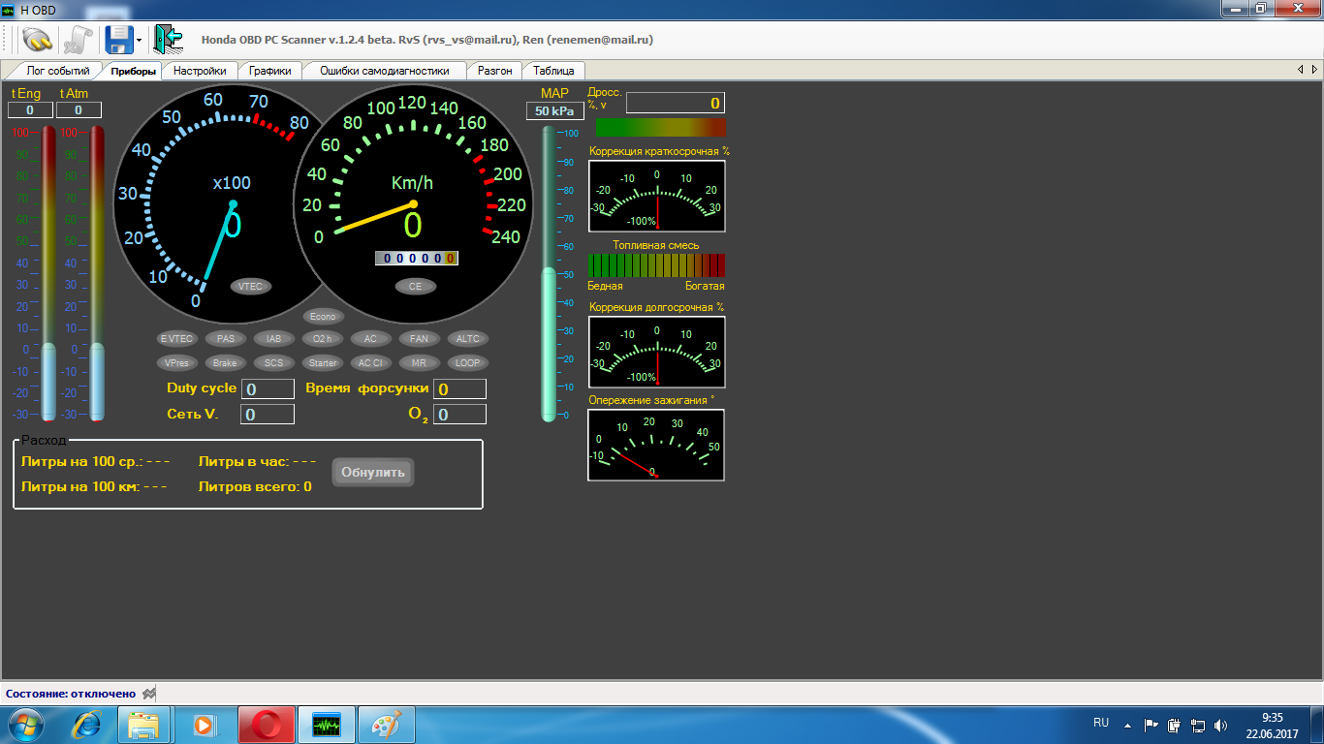Launch Internet Explorer from taskbar
This screenshot has height=744, width=1324.
coord(88,725)
